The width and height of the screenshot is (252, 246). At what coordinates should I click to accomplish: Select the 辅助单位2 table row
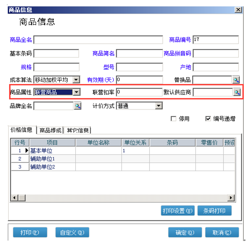click(x=123, y=167)
